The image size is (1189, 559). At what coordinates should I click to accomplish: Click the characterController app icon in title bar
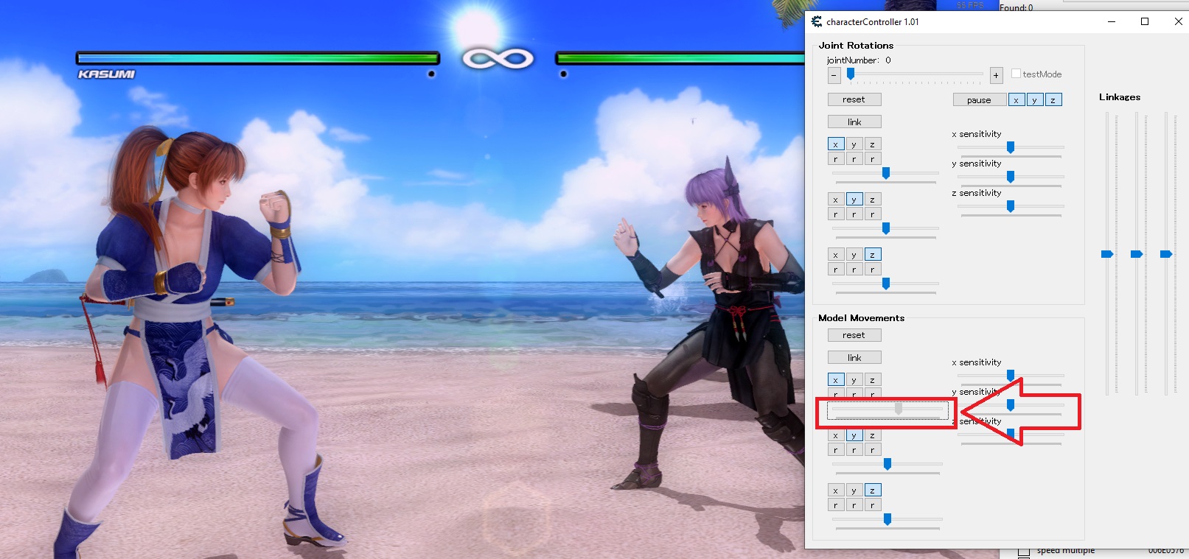tap(817, 21)
